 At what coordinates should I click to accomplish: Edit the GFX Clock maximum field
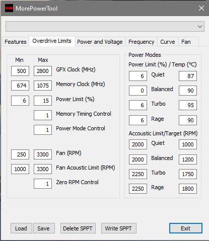coord(43,71)
